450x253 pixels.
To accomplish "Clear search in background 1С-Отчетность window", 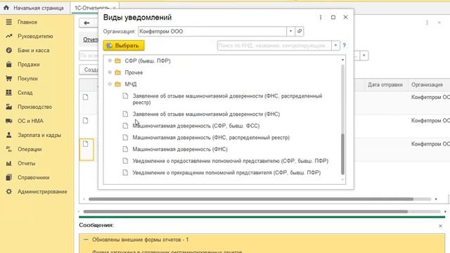I will point(364,56).
